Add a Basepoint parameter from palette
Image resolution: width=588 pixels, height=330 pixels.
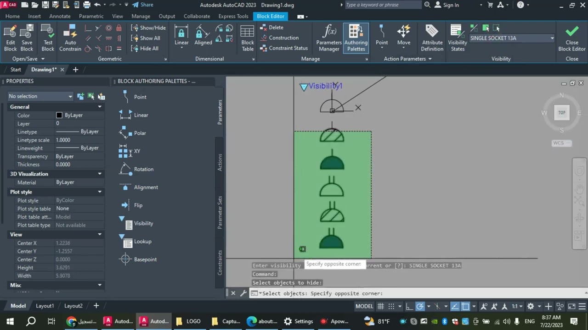click(x=138, y=259)
